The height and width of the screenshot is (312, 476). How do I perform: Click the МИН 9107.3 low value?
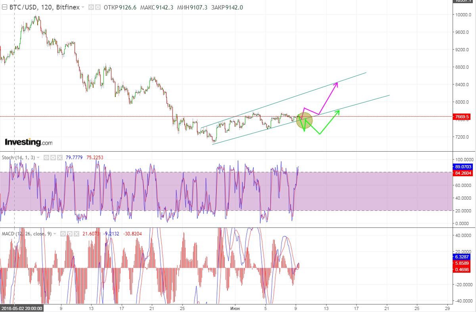192,8
